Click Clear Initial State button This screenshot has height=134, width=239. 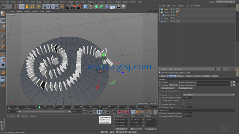pos(185,88)
